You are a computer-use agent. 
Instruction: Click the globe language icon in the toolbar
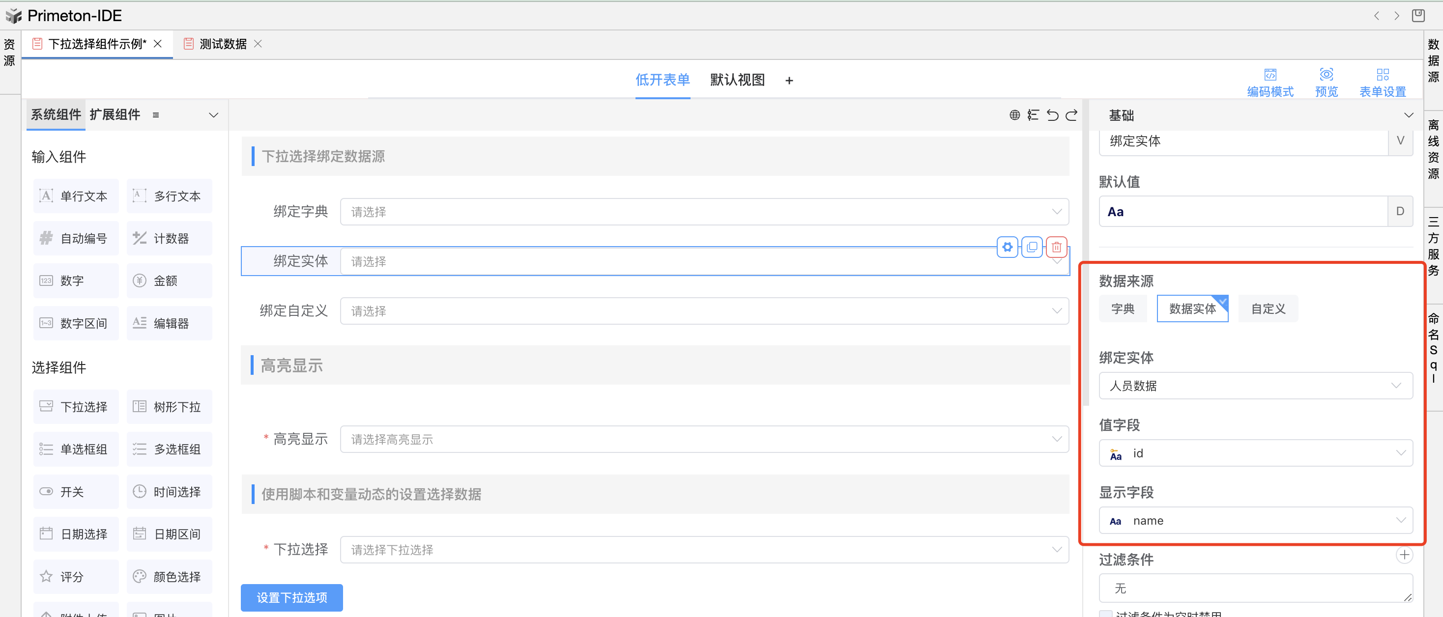point(1014,115)
